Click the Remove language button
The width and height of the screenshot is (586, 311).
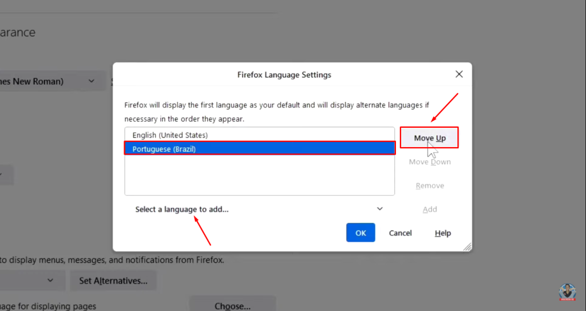(429, 186)
